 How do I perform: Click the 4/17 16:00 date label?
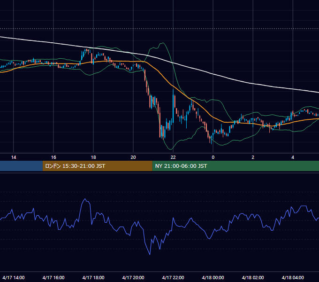click(53, 277)
